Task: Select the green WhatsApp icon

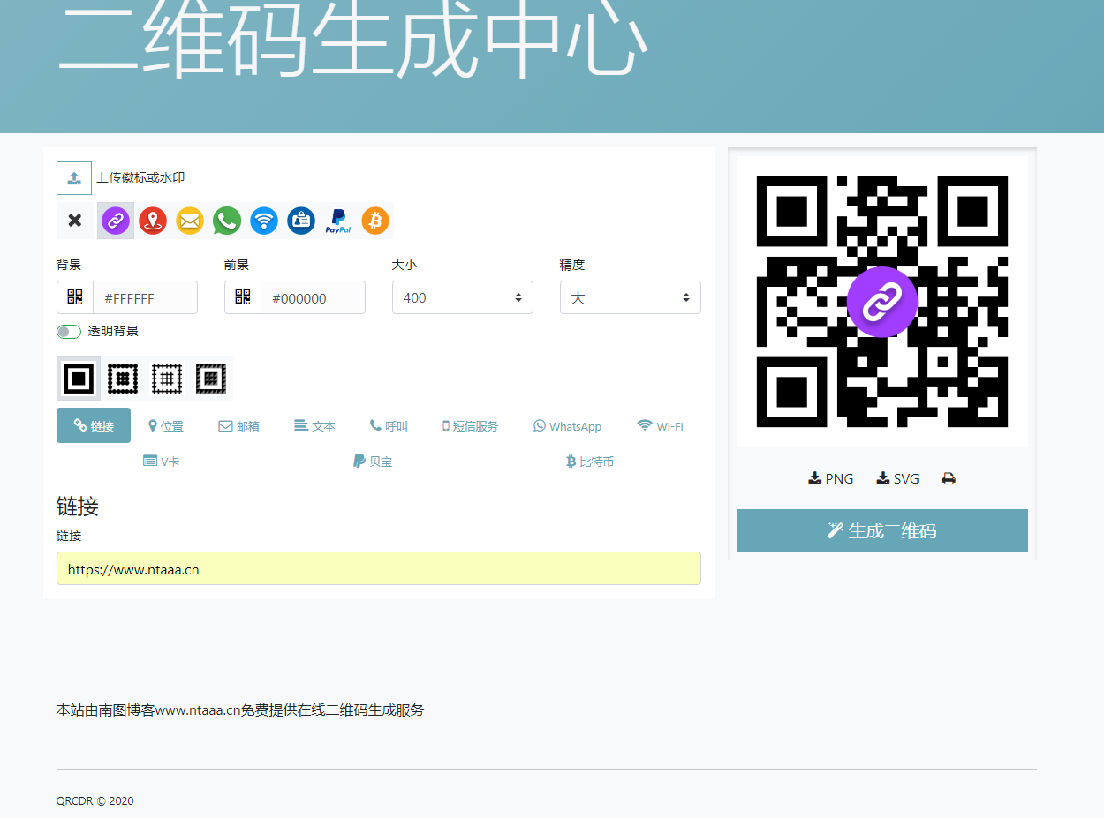Action: [226, 221]
